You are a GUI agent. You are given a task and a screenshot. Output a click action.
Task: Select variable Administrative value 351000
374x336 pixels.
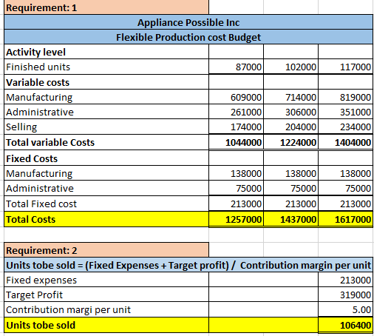(345, 112)
